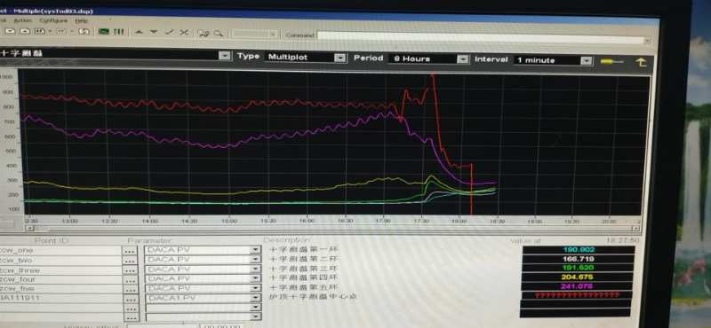Expand the Parameter dropdown for zcw_one
This screenshot has height=328, width=711.
pyautogui.click(x=256, y=250)
